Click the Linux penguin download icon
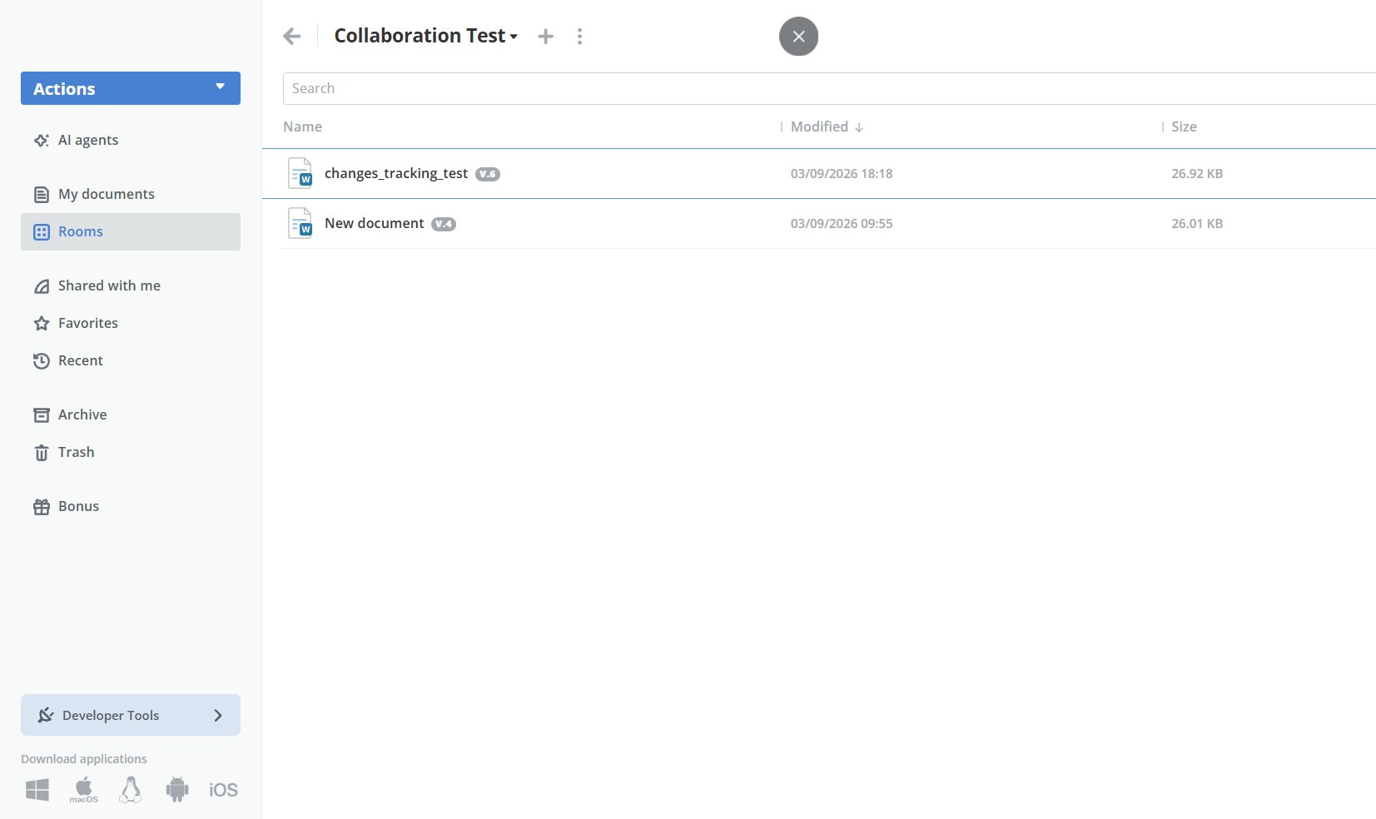Viewport: 1376px width, 819px height. (x=131, y=790)
